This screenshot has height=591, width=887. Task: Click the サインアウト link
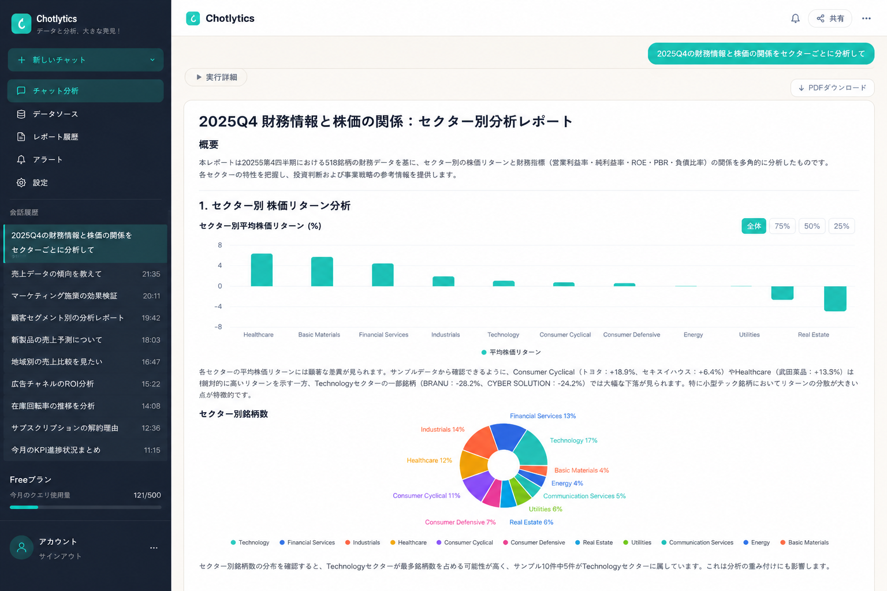[60, 556]
